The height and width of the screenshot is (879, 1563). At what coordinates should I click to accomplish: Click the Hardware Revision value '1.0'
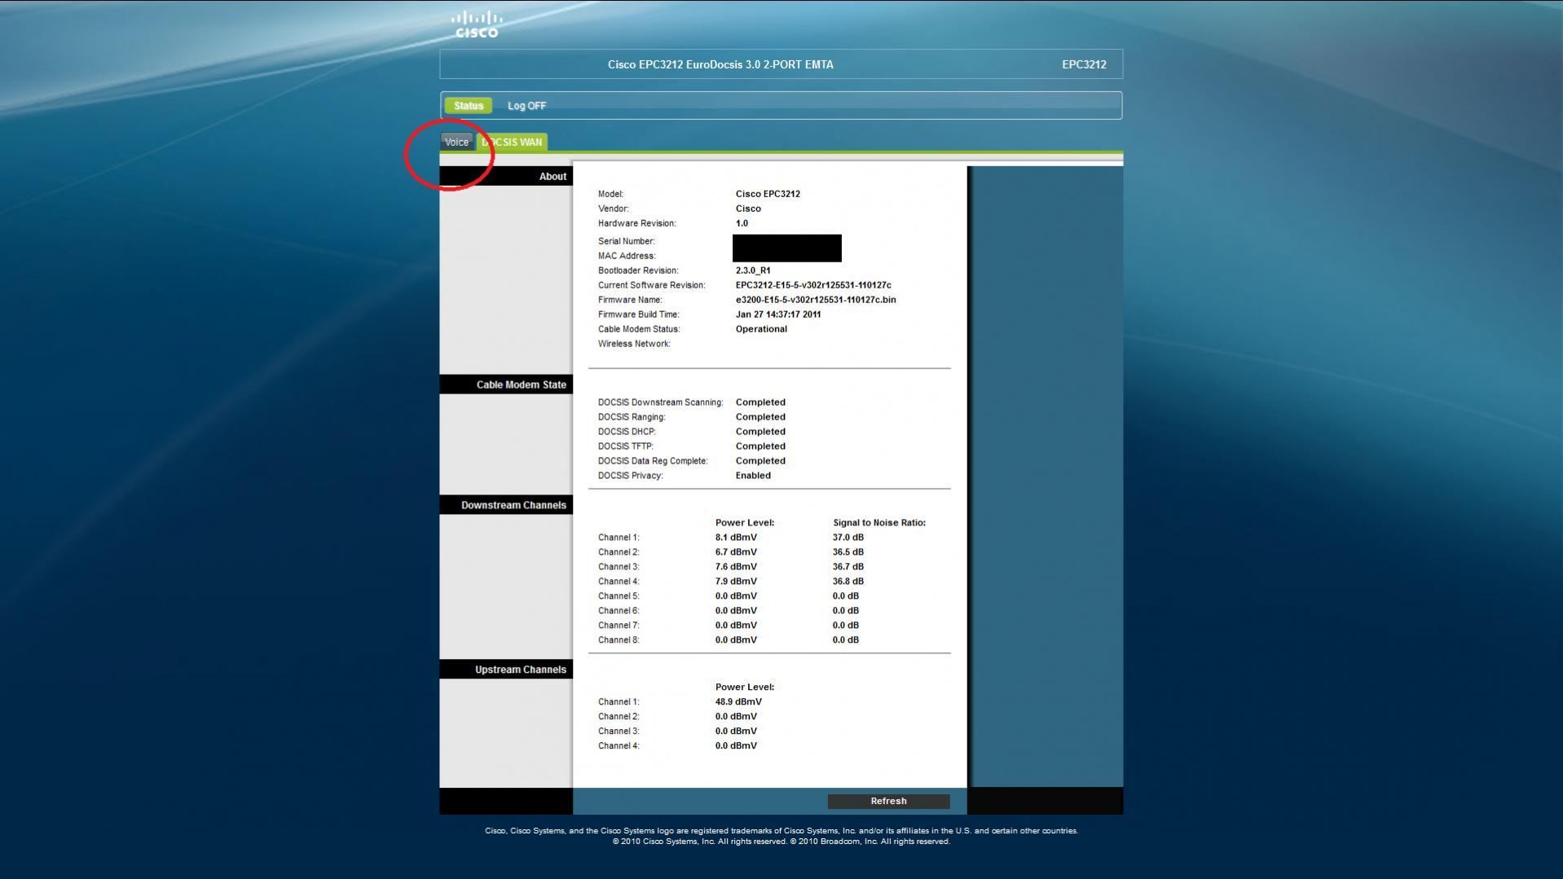tap(742, 223)
